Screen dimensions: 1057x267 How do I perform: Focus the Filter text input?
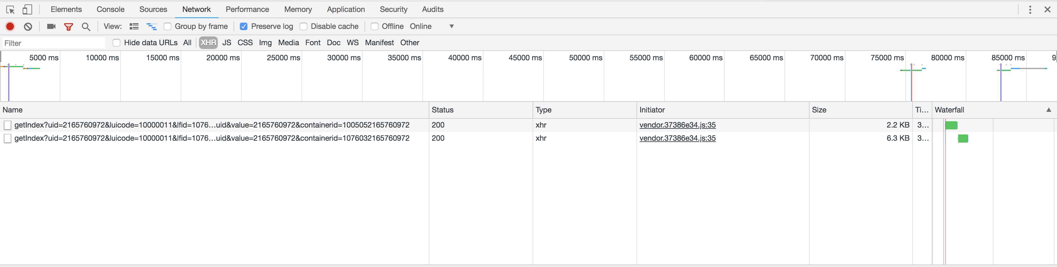pyautogui.click(x=53, y=43)
